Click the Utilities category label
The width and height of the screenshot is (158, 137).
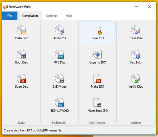point(136,123)
